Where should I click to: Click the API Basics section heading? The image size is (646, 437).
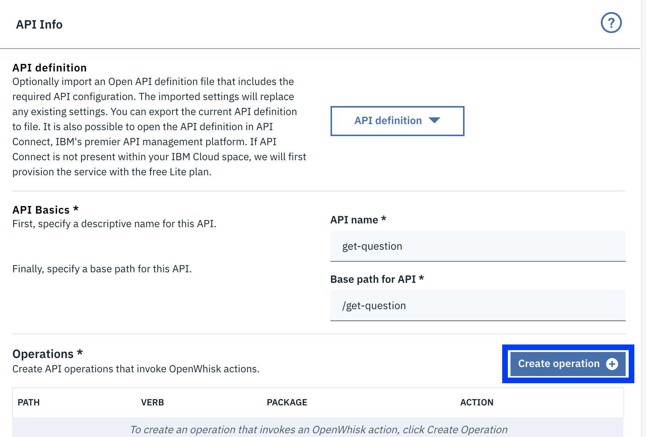[x=46, y=209]
